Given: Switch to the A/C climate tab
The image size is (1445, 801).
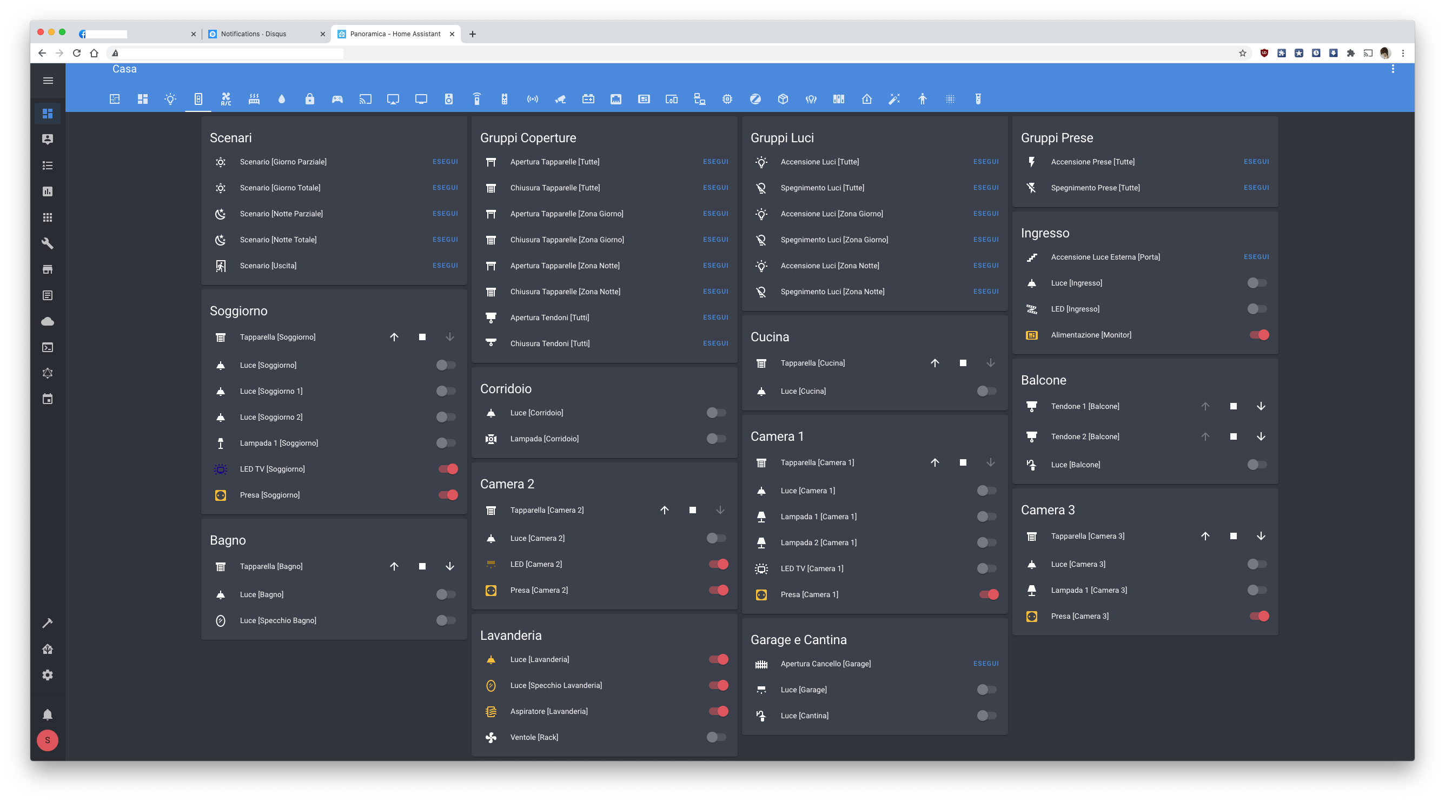Looking at the screenshot, I should [226, 100].
